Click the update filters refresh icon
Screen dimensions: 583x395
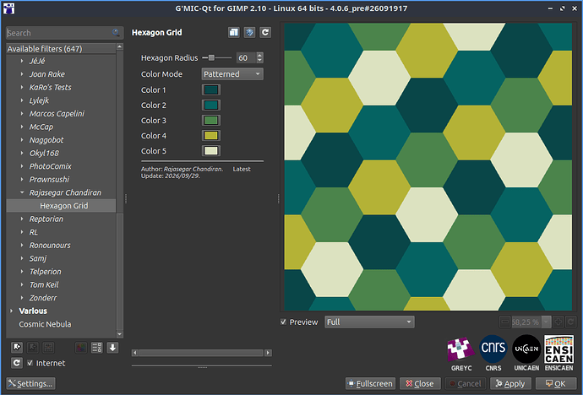point(17,363)
